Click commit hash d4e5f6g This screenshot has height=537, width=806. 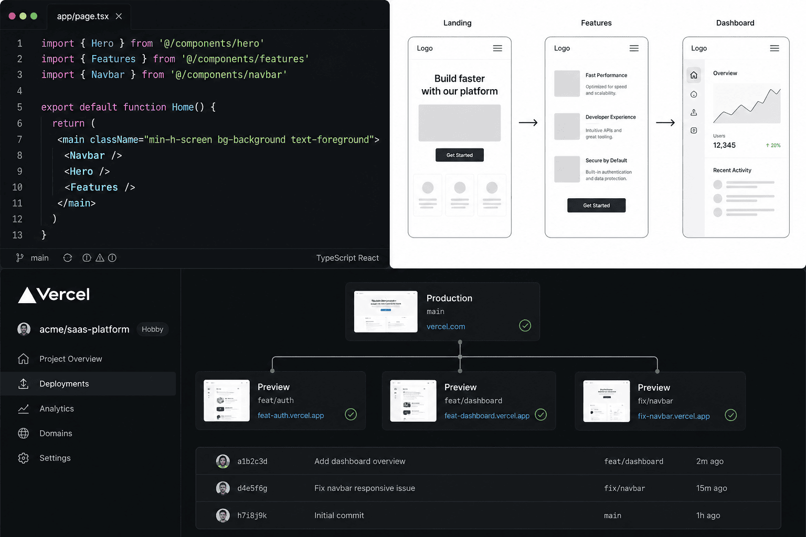[x=252, y=488]
